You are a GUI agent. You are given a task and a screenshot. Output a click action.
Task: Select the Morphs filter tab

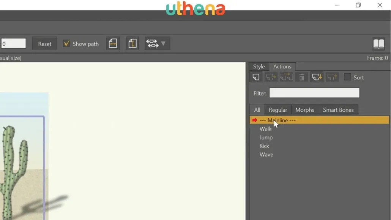pos(305,110)
